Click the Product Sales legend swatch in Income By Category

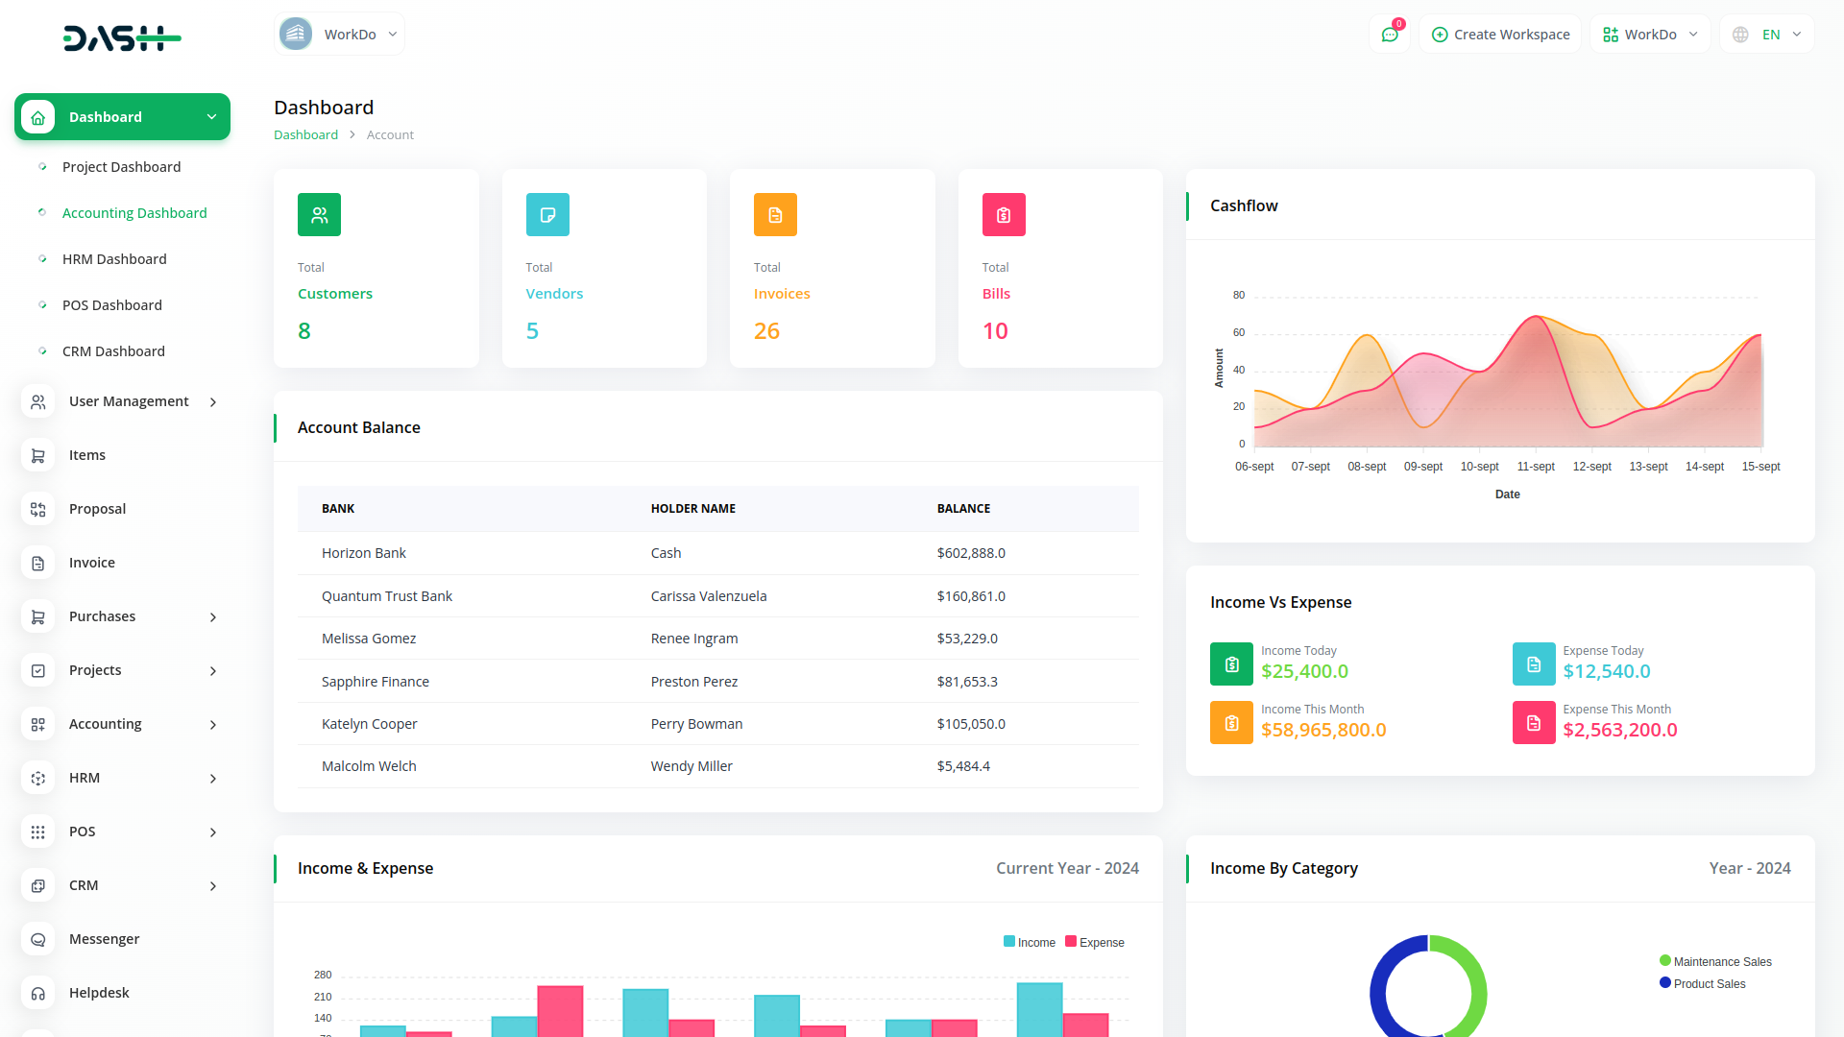(1663, 982)
